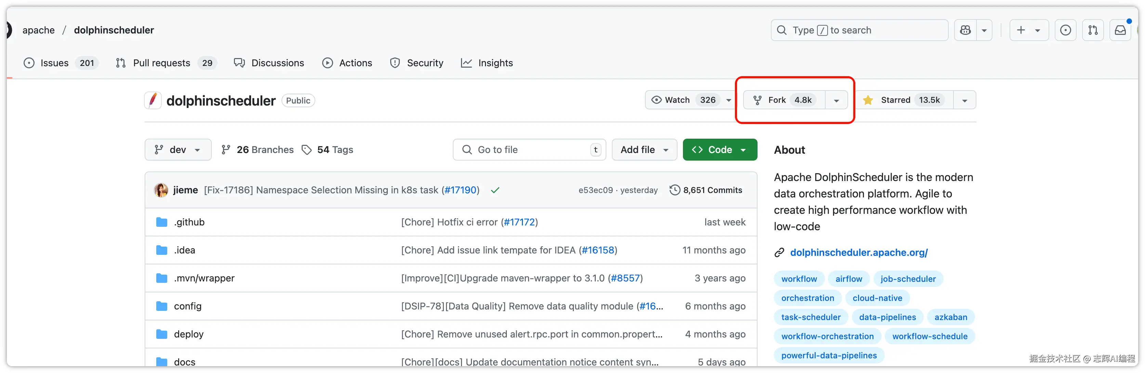This screenshot has height=373, width=1145.
Task: Open the notifications inbox icon
Action: tap(1120, 30)
